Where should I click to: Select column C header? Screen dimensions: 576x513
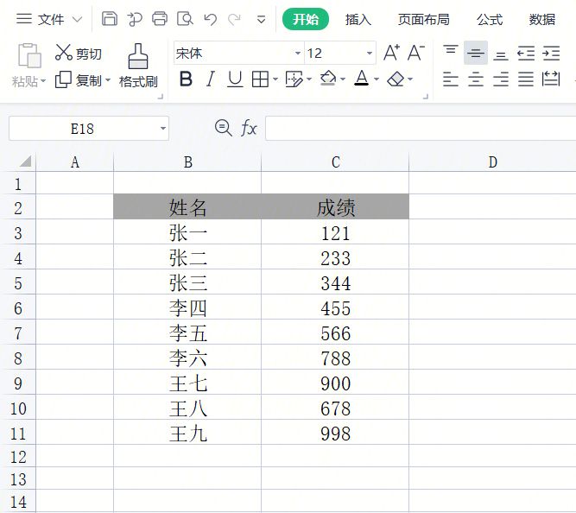coord(335,162)
